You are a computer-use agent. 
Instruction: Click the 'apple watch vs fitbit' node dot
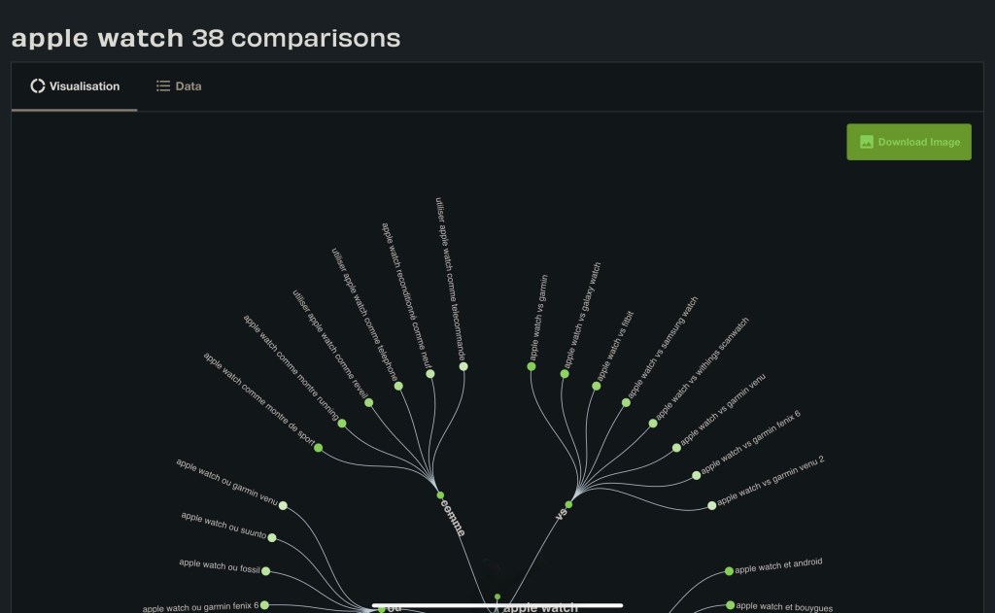click(597, 386)
